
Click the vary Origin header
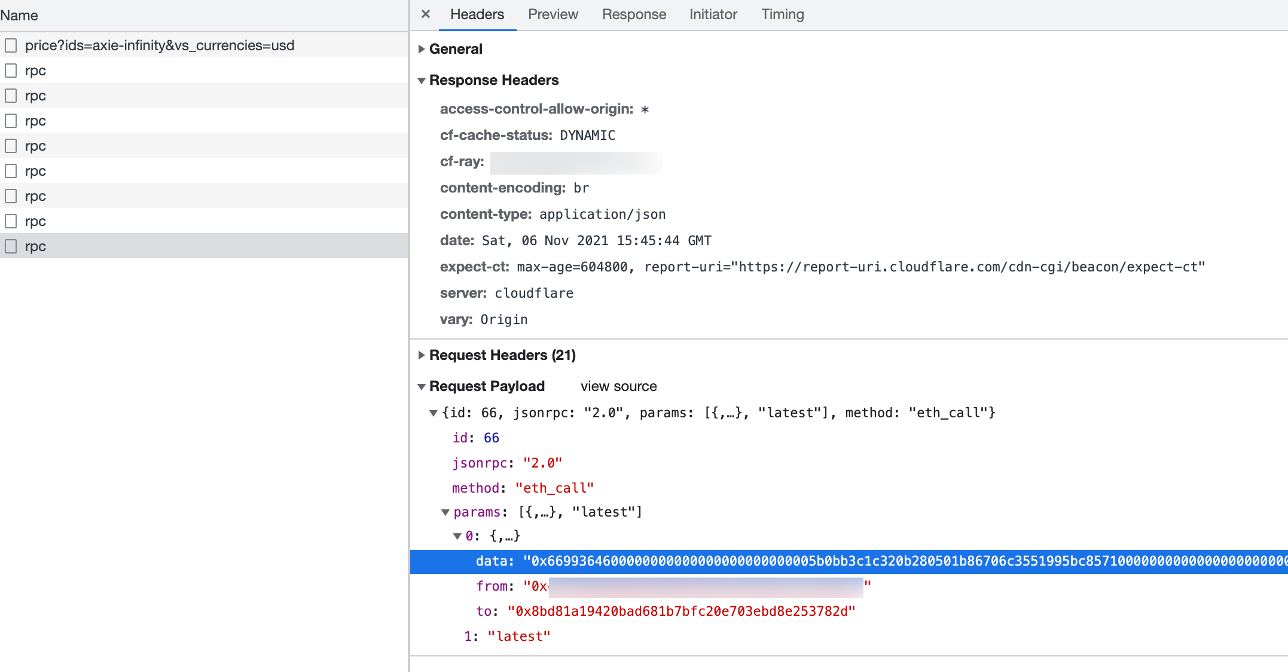pyautogui.click(x=484, y=319)
